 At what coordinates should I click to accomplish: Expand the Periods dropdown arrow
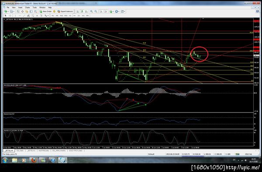[119, 11]
